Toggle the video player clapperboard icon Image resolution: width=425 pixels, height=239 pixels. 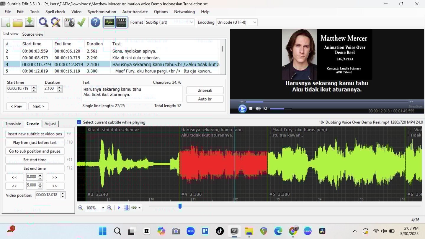pos(121,22)
